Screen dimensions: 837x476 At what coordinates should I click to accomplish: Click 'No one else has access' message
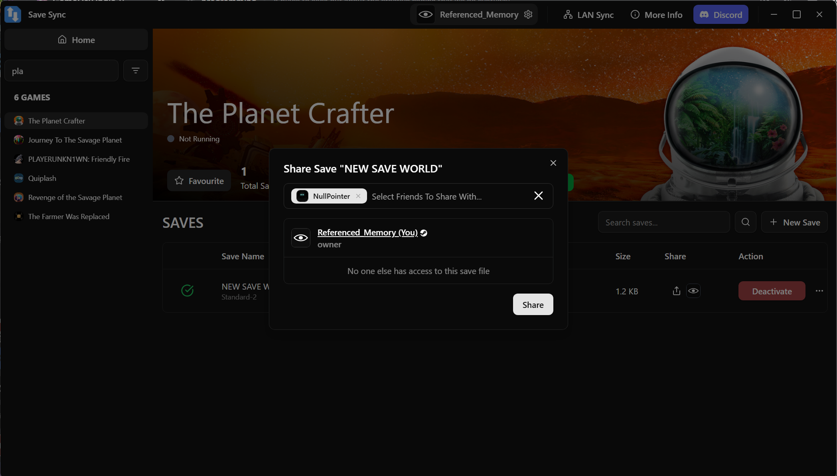418,271
